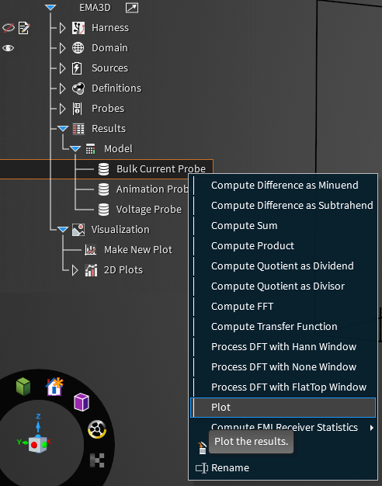Click the green cube in radial menu
This screenshot has height=486, width=382.
[23, 387]
